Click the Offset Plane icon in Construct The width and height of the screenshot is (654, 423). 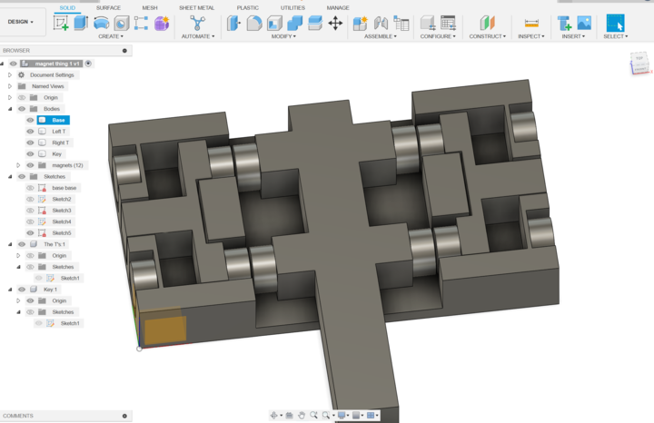[487, 23]
